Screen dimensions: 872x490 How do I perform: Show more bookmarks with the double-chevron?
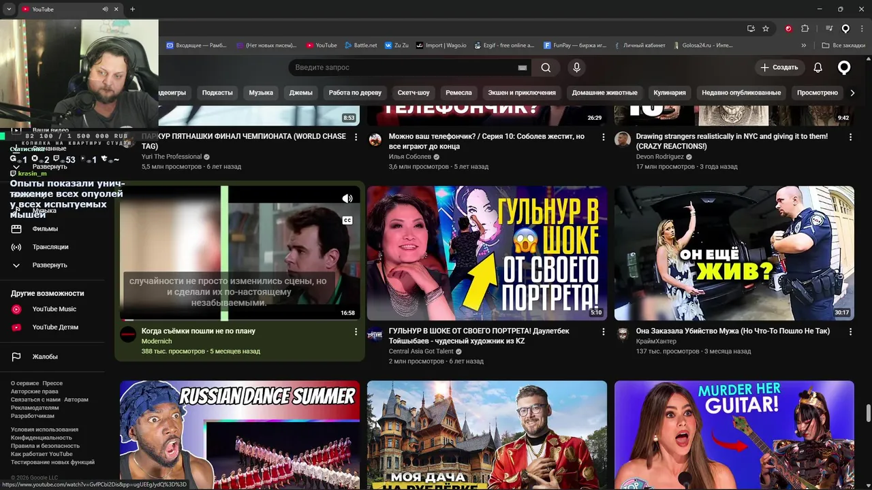(x=804, y=46)
